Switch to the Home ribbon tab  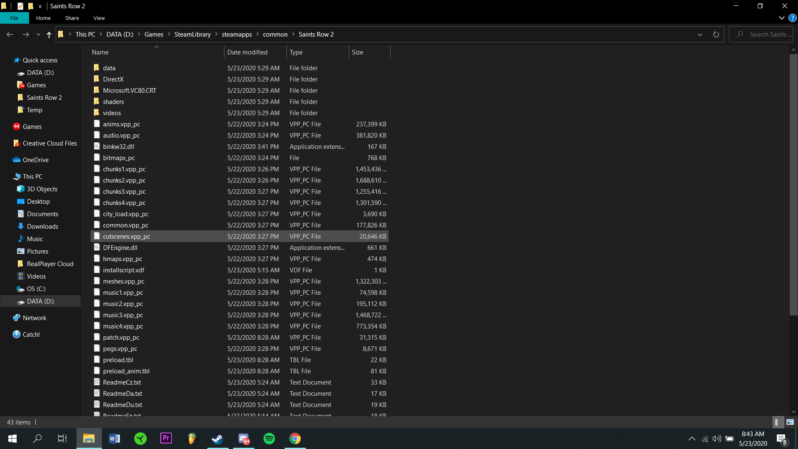click(43, 18)
